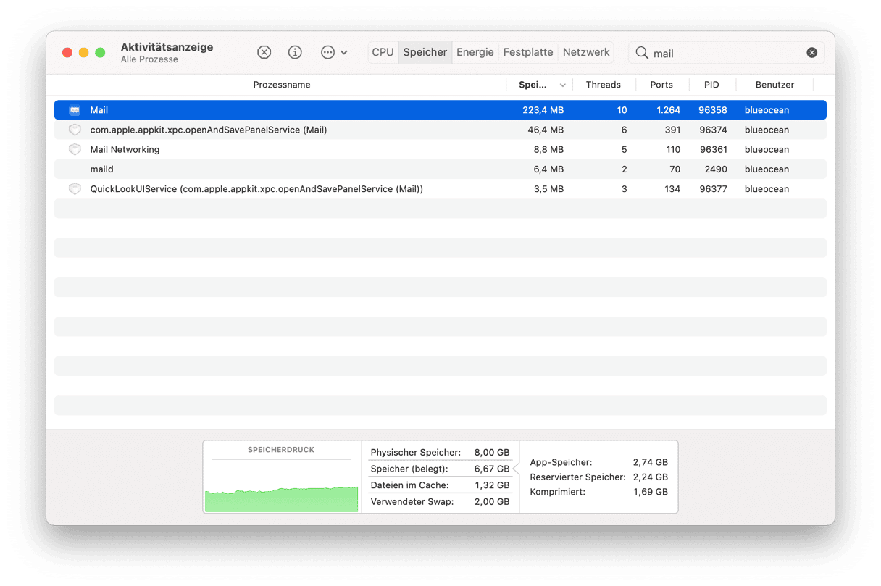Click the Verwendeter Swap label
This screenshot has height=586, width=881.
[x=412, y=501]
